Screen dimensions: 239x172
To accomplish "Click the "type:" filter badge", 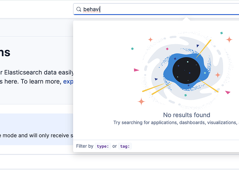I will (103, 146).
